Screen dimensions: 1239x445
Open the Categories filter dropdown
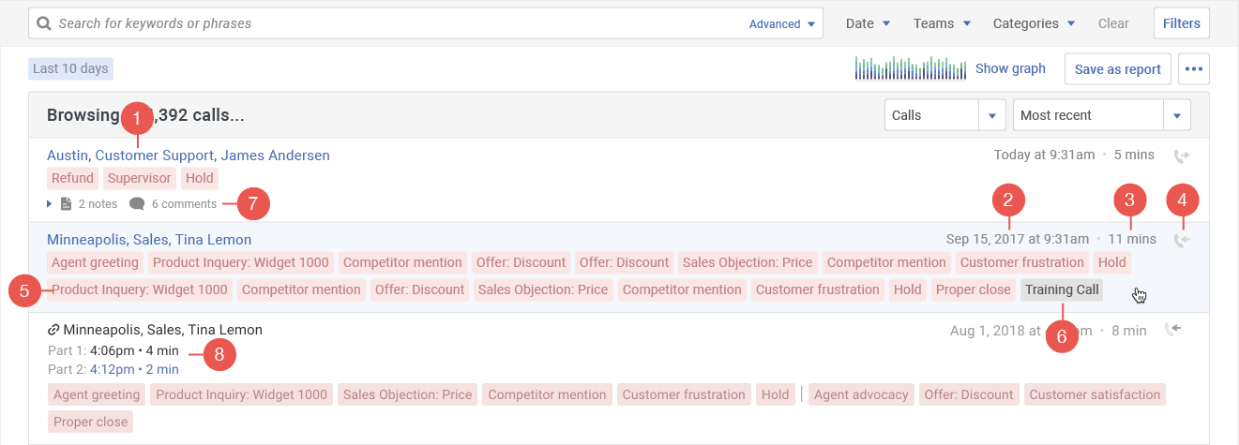pos(1034,23)
